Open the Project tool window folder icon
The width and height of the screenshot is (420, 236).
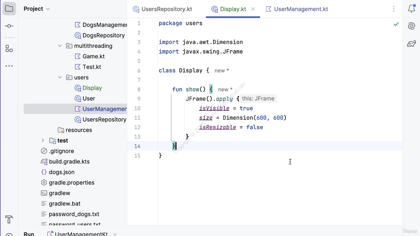click(9, 9)
